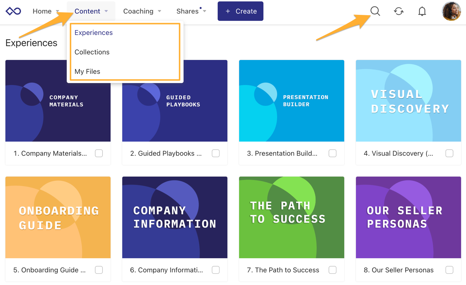466x285 pixels.
Task: Collapse the Content dropdown in navbar
Action: point(91,11)
